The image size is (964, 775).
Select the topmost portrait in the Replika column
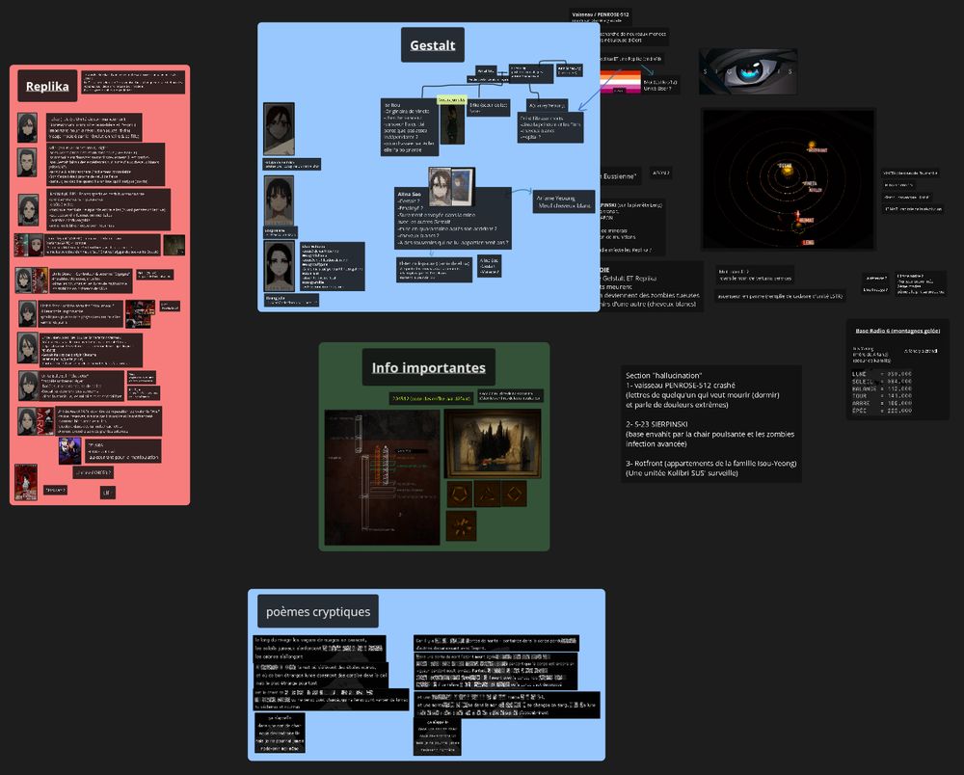click(26, 125)
